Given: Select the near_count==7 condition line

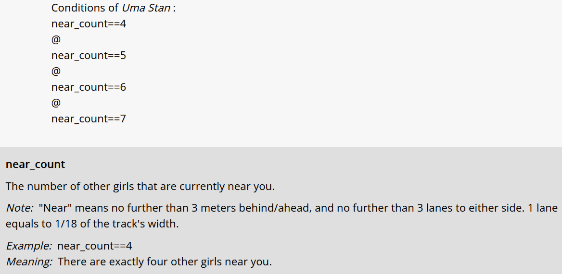Looking at the screenshot, I should tap(89, 119).
